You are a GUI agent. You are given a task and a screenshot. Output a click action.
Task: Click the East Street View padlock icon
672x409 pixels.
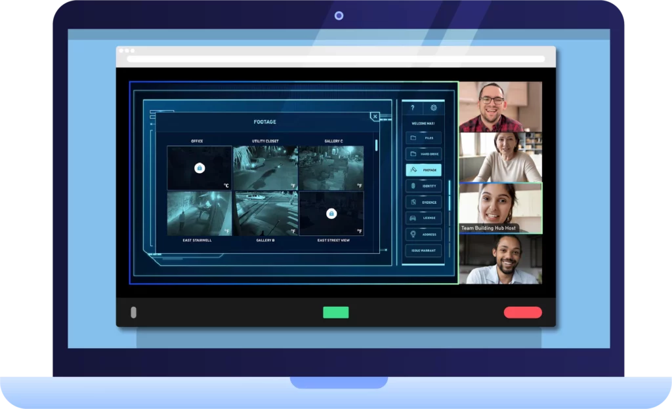[x=331, y=214]
